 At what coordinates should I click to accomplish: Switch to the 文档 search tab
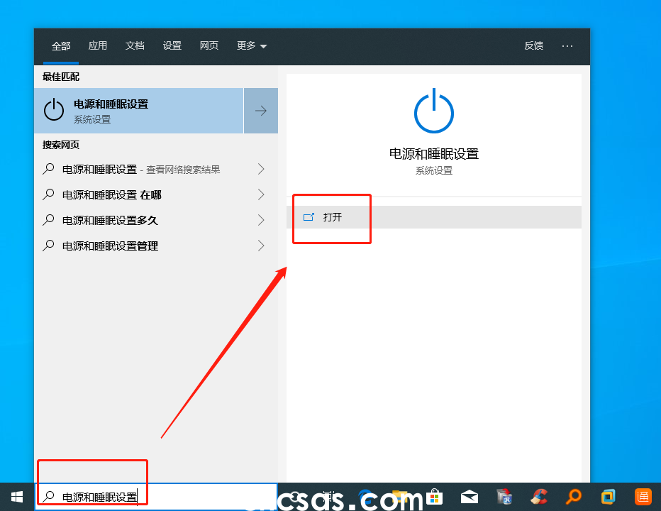pos(135,45)
